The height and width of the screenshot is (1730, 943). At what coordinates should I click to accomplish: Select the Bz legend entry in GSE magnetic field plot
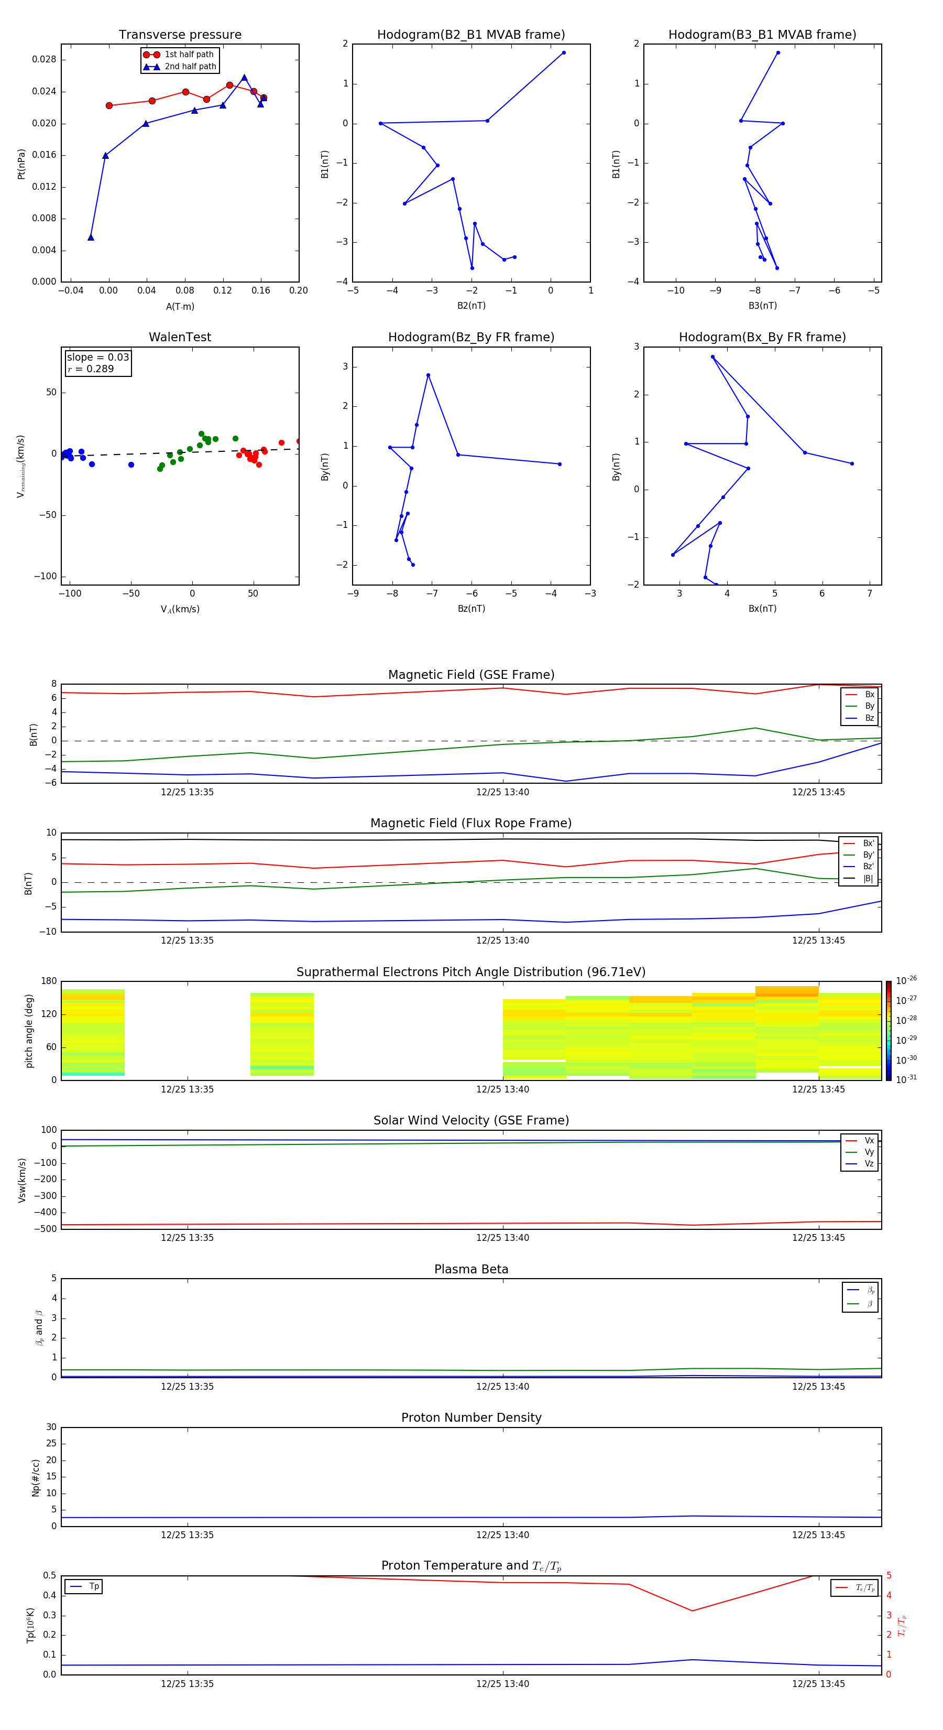(x=860, y=718)
